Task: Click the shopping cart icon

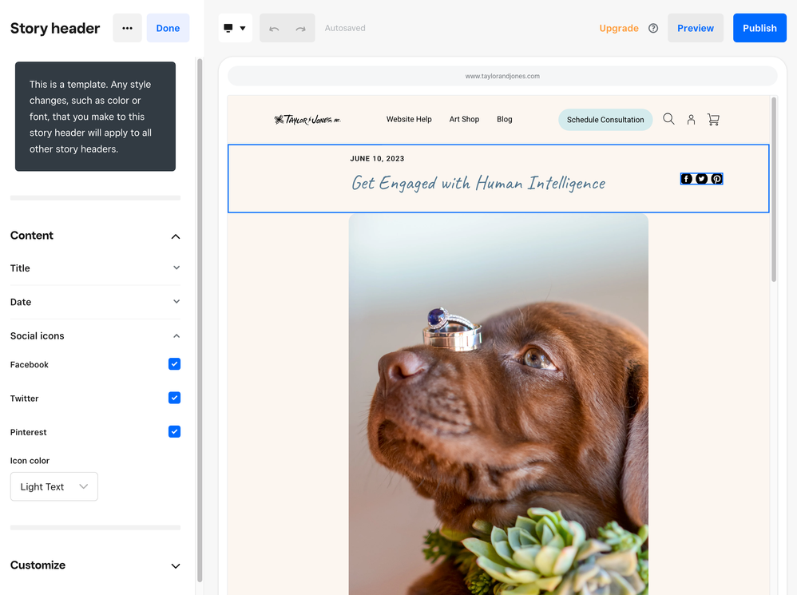Action: 713,120
